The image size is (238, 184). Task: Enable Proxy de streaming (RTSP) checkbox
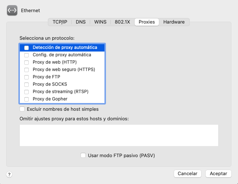click(x=26, y=92)
